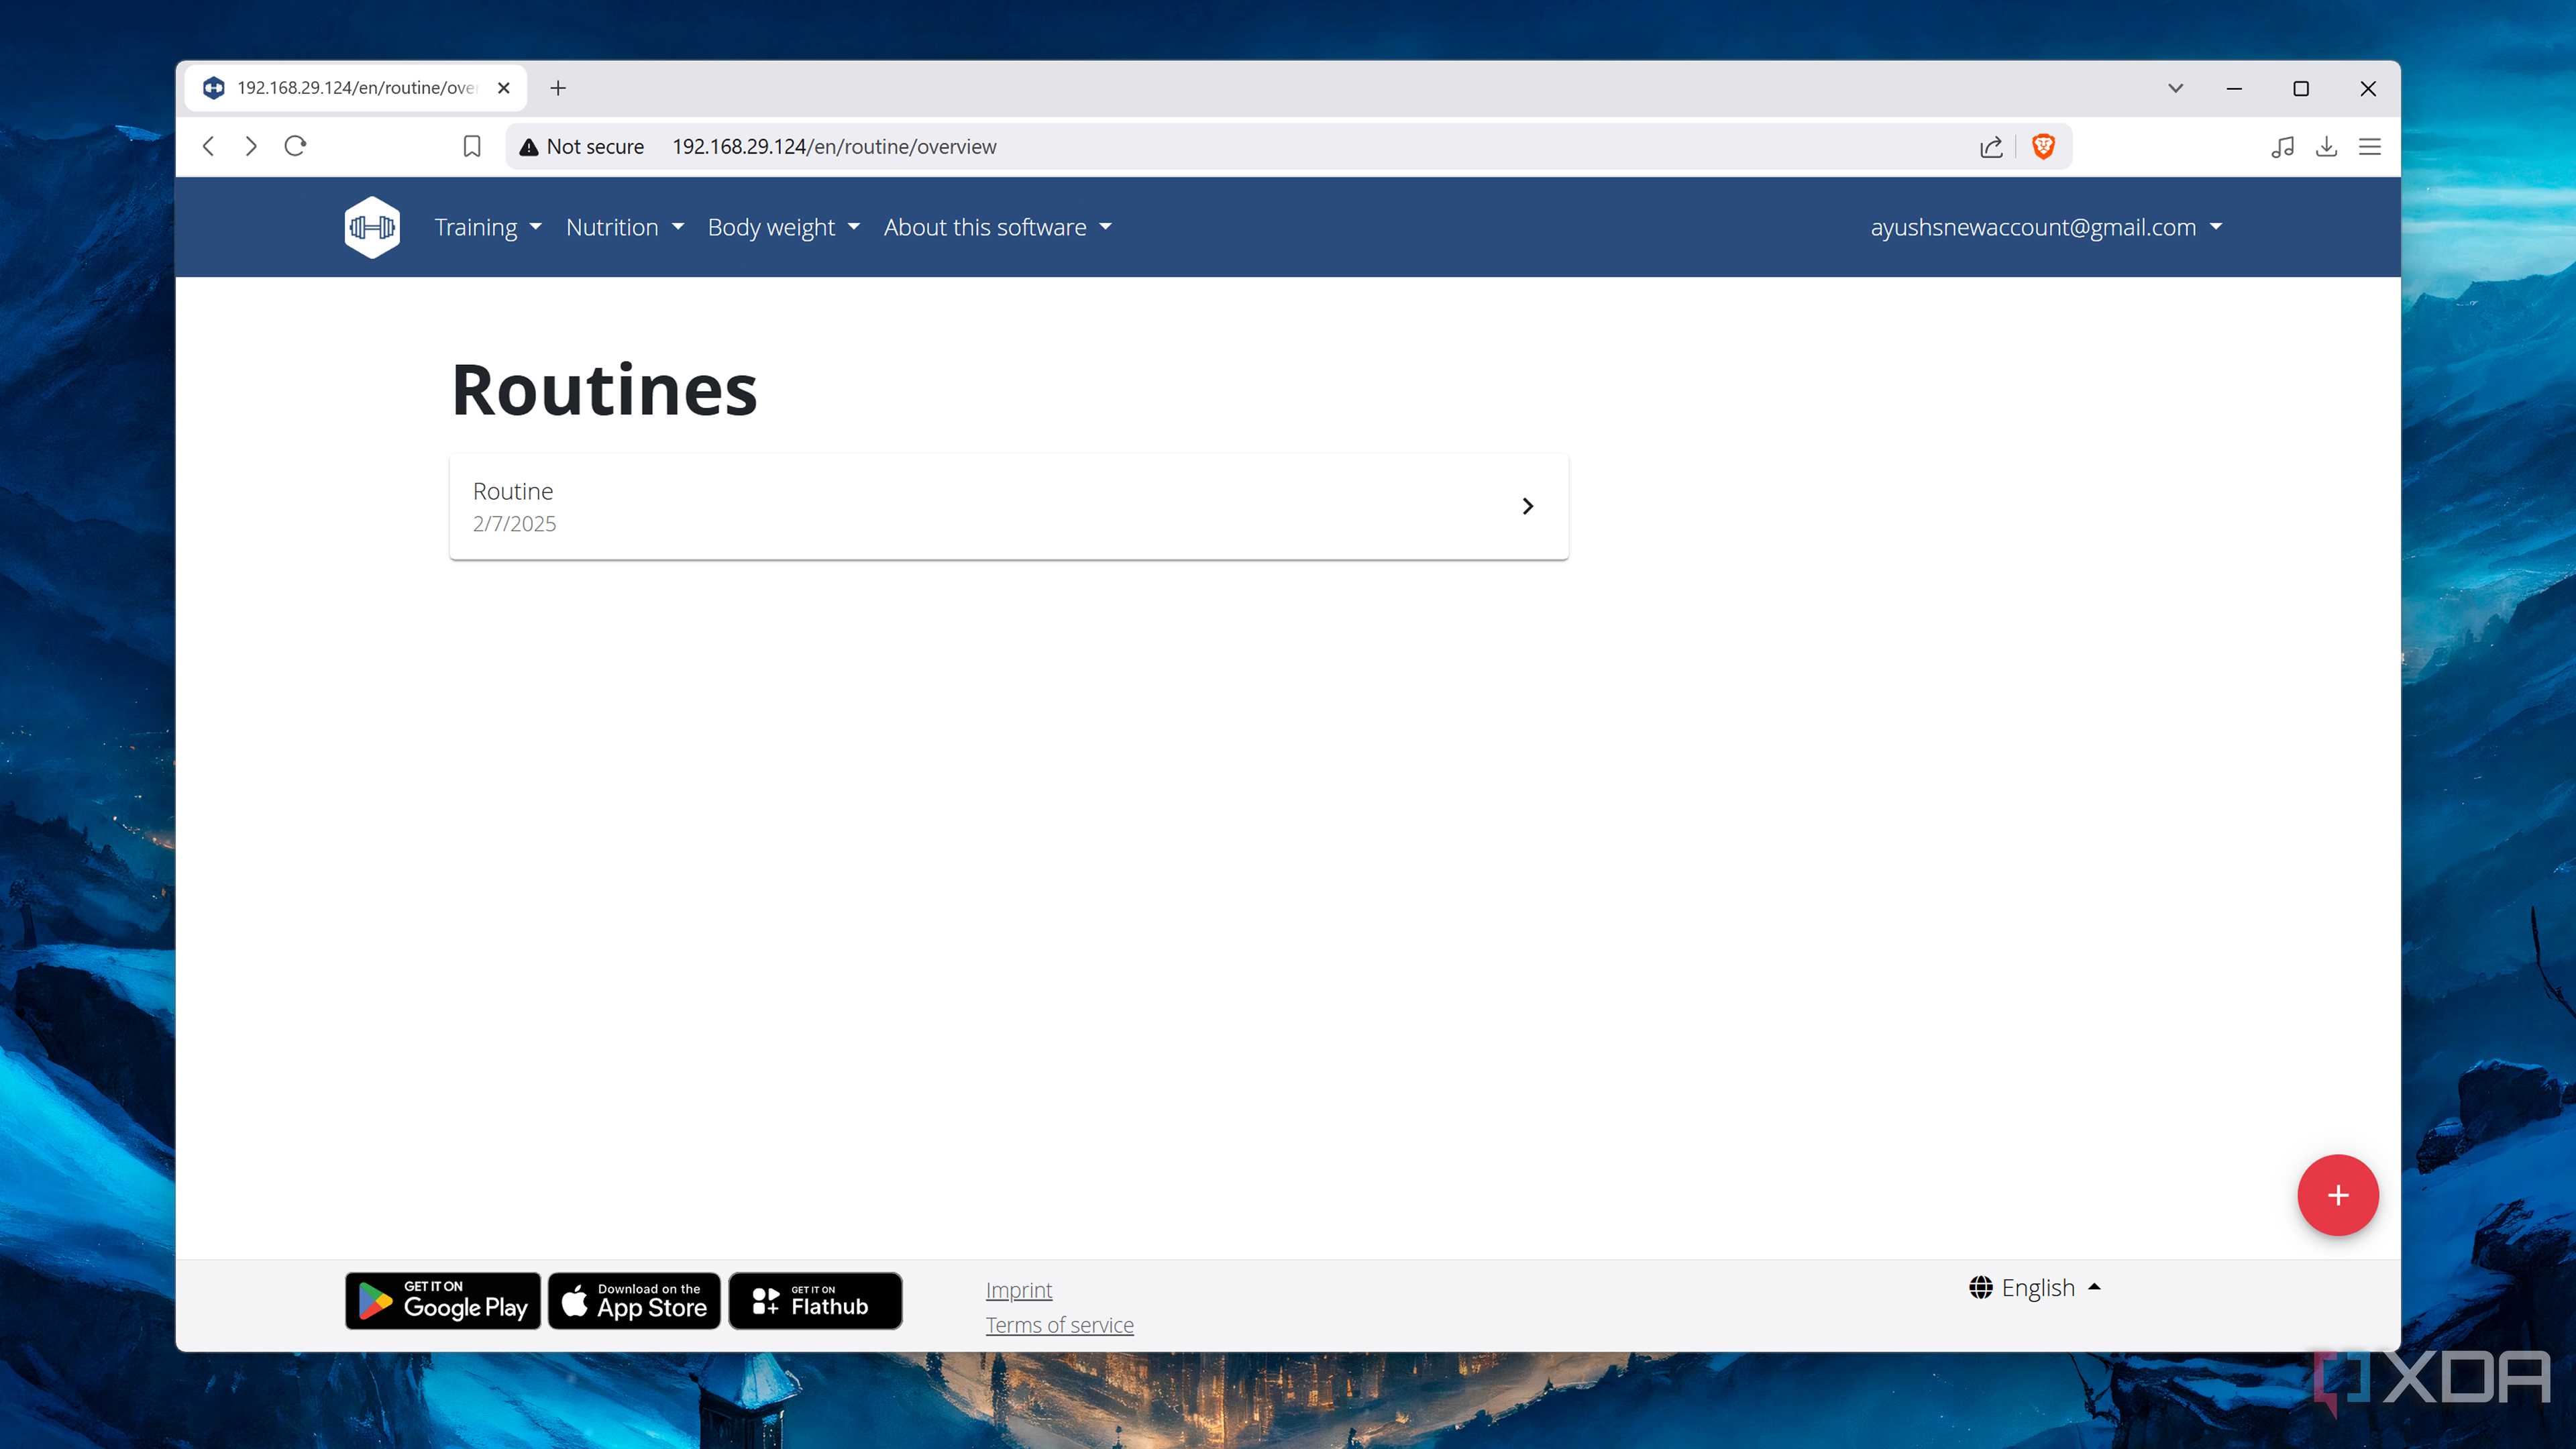Open the Not secure site info
2576x1449 pixels.
[581, 146]
